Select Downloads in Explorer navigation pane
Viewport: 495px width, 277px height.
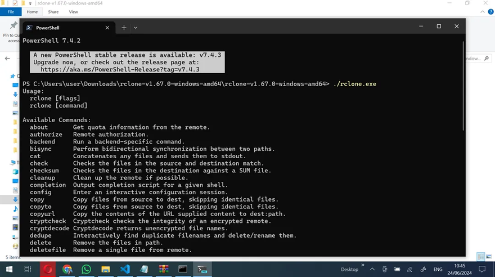point(15,199)
